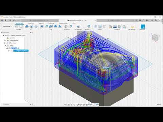Toggle the browser panel pin dot
Image resolution: width=163 pixels, height=122 pixels.
point(31,33)
